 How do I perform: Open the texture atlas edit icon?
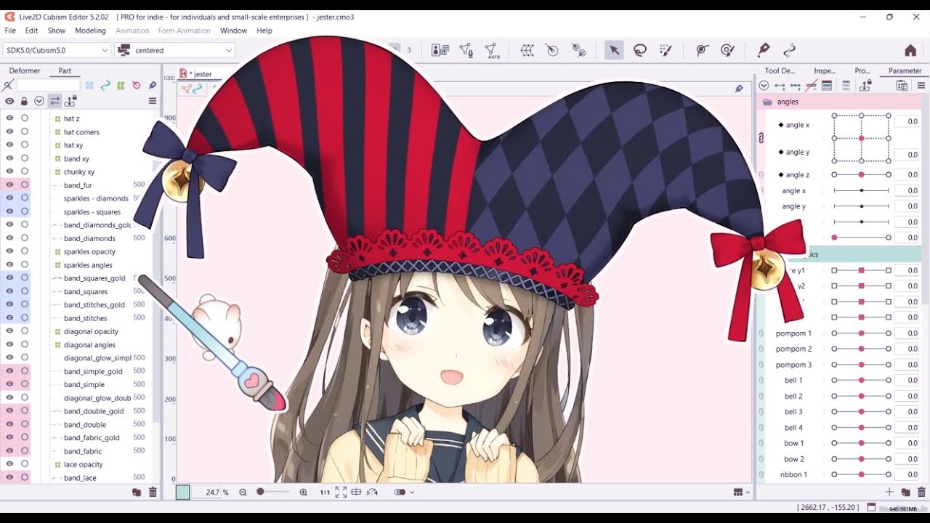coord(440,50)
